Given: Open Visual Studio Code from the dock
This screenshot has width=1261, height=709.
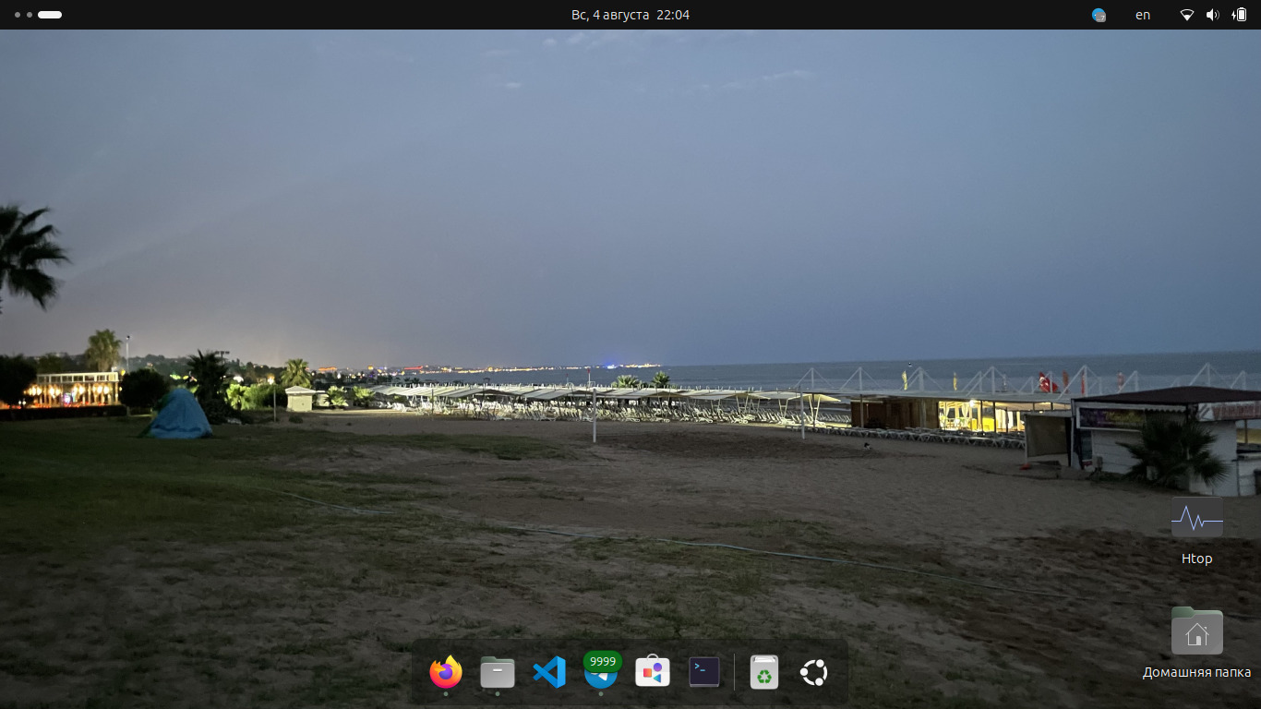Looking at the screenshot, I should (x=549, y=671).
